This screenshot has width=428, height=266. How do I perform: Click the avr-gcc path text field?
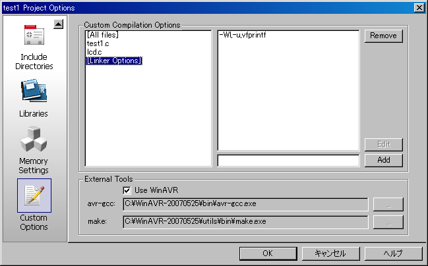pos(245,205)
